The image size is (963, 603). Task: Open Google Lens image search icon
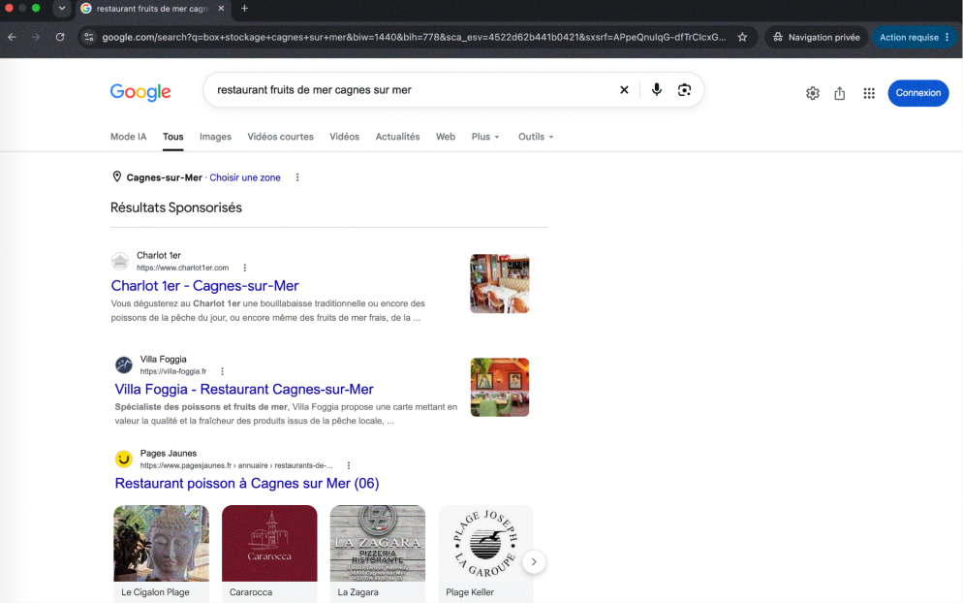[684, 90]
